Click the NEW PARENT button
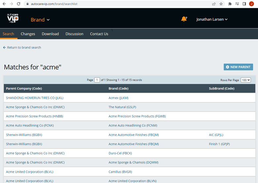 tap(238, 67)
